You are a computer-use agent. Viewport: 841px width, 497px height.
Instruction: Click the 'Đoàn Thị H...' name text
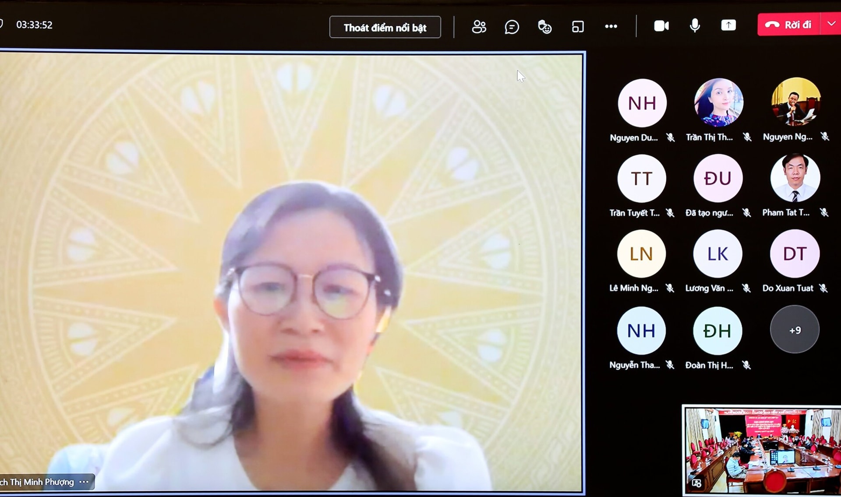(x=709, y=365)
